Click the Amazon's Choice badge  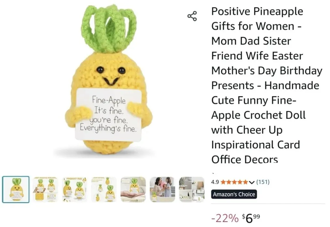[x=234, y=194]
